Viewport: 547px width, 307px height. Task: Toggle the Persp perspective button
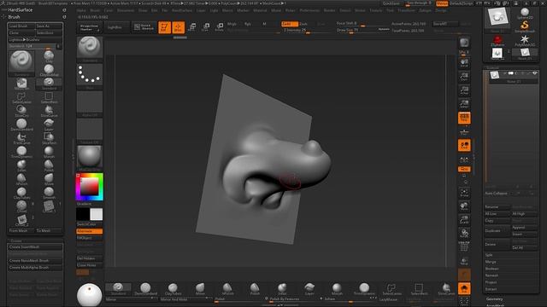click(x=464, y=118)
